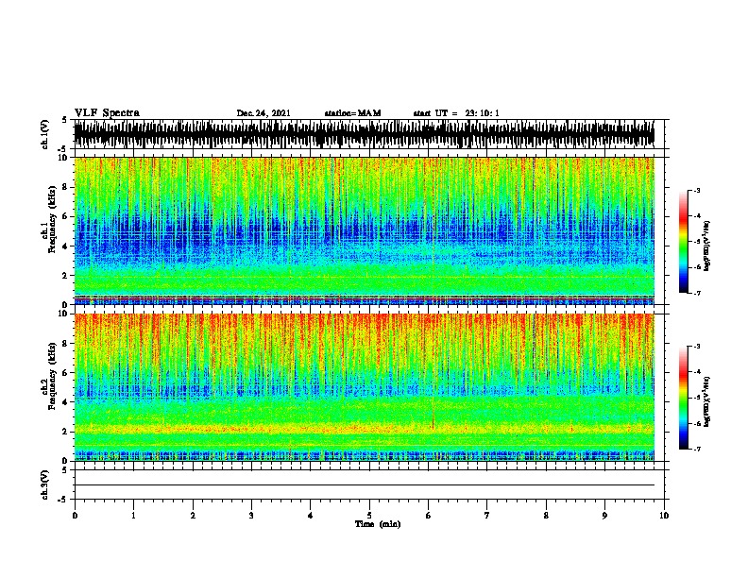Click the "ch.1(V)" axis label
The height and width of the screenshot is (578, 748).
click(44, 134)
